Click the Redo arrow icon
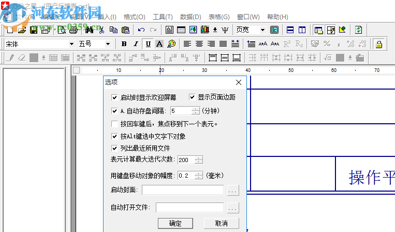The image size is (395, 232). (x=153, y=30)
